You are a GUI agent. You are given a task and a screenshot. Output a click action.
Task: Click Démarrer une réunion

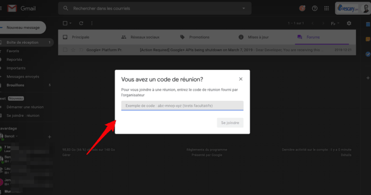[x=25, y=107]
